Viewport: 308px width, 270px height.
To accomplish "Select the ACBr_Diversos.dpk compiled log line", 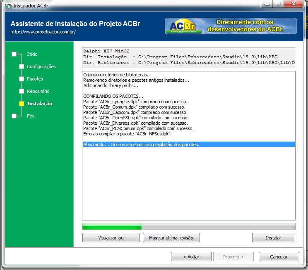I will [135, 123].
